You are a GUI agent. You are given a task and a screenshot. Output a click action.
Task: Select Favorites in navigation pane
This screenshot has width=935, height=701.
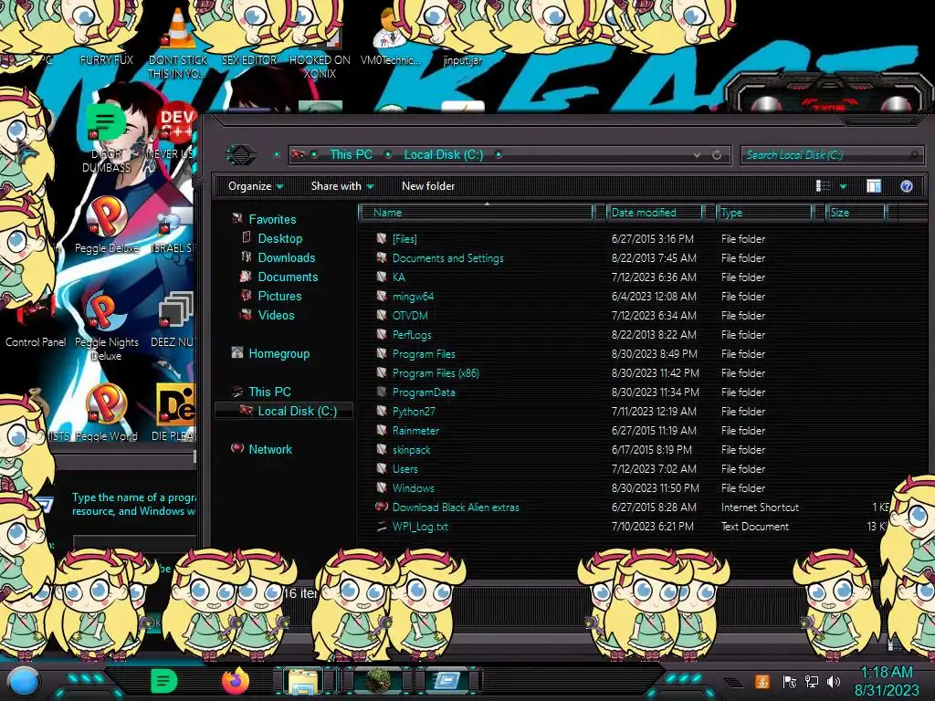pyautogui.click(x=272, y=219)
